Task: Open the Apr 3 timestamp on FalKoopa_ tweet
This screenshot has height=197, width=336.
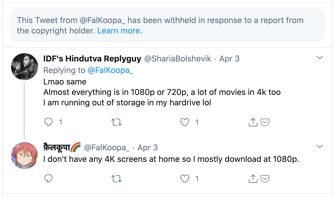Action: (x=148, y=148)
